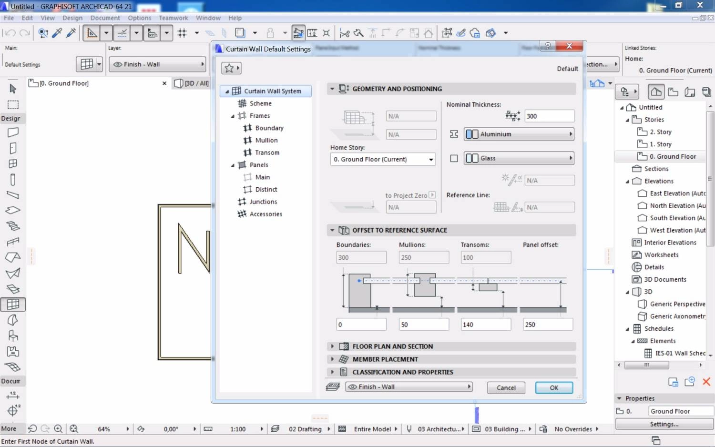Enable the Glass material override checkbox
The height and width of the screenshot is (447, 715).
click(454, 158)
